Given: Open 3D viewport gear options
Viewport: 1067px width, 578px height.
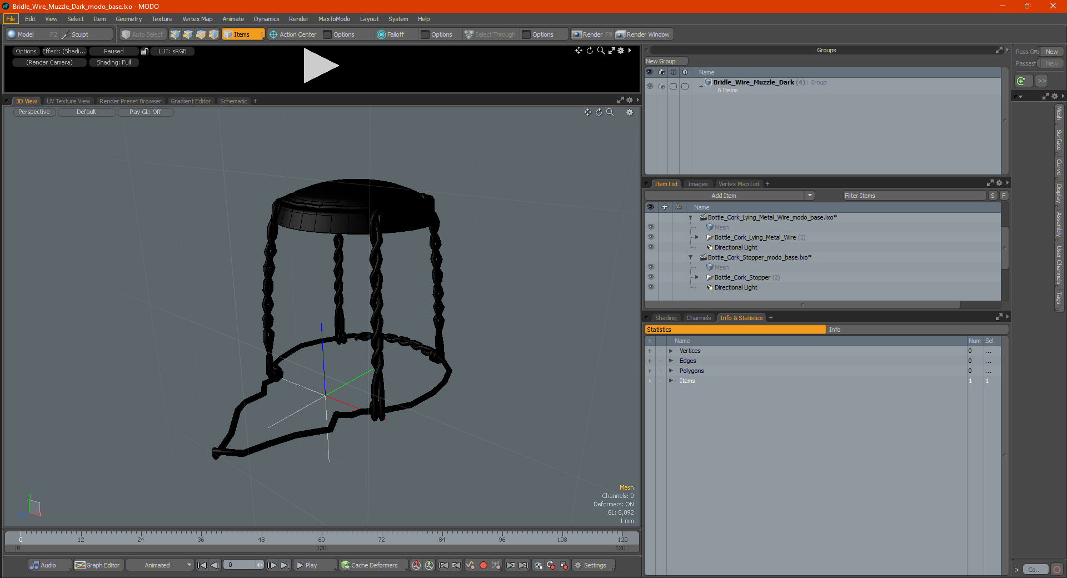Looking at the screenshot, I should [630, 112].
